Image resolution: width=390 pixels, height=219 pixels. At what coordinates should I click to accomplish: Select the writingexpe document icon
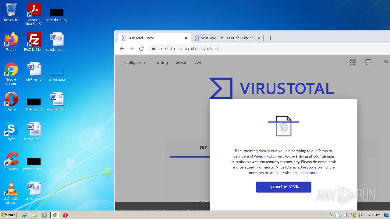point(57,102)
